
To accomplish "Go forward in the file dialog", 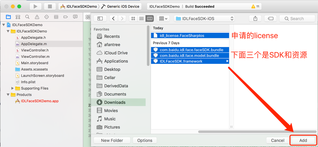I will (122, 19).
